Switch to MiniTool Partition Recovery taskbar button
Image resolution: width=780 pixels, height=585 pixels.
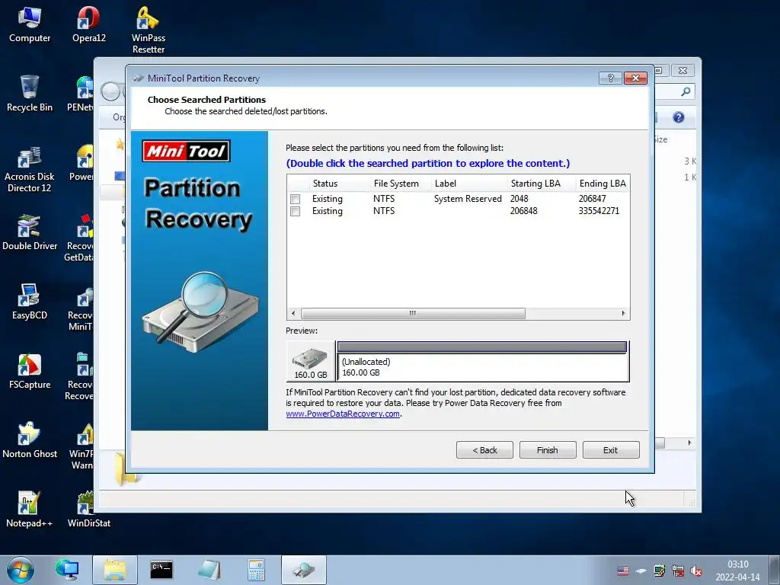(x=303, y=570)
